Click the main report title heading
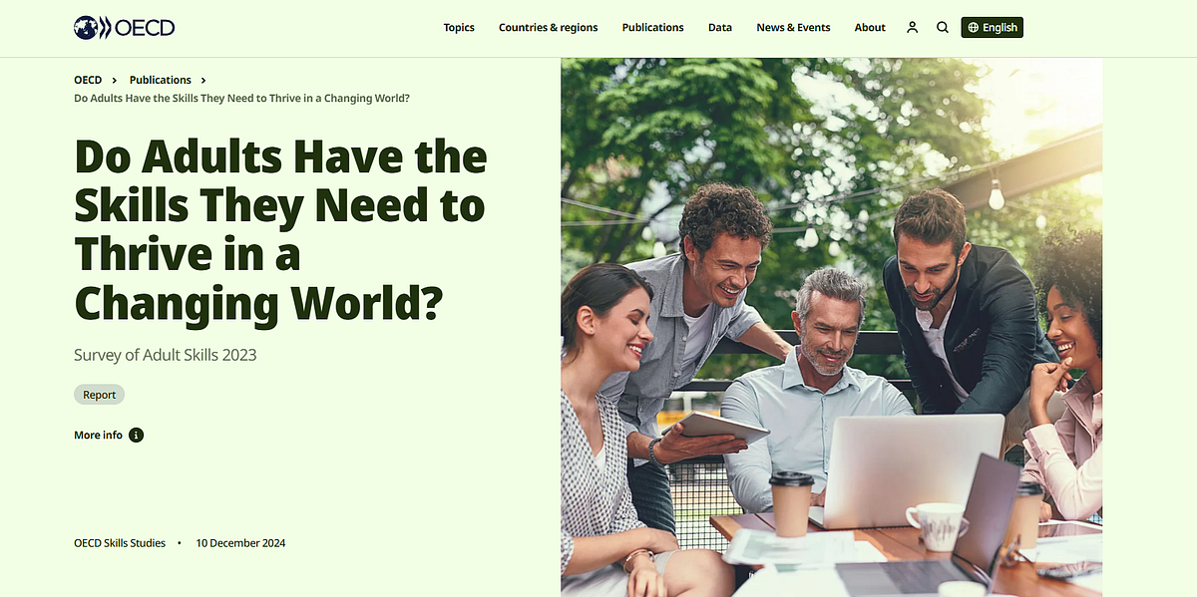The height and width of the screenshot is (597, 1197). 280,230
